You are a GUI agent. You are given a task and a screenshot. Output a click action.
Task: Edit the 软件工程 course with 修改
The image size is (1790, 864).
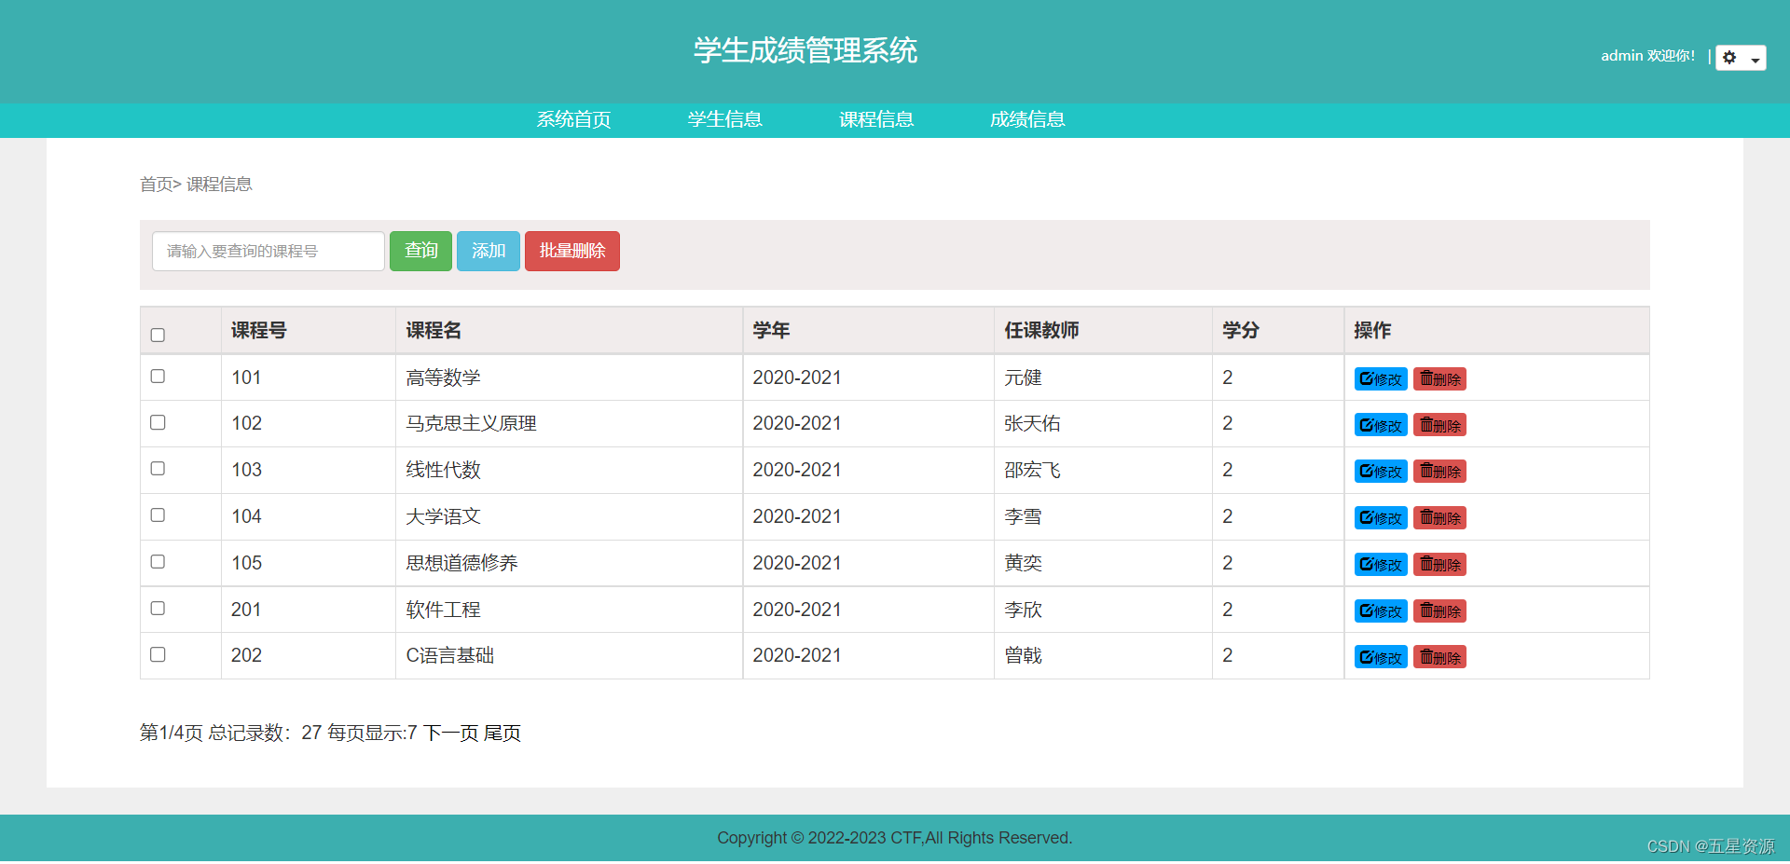coord(1381,611)
